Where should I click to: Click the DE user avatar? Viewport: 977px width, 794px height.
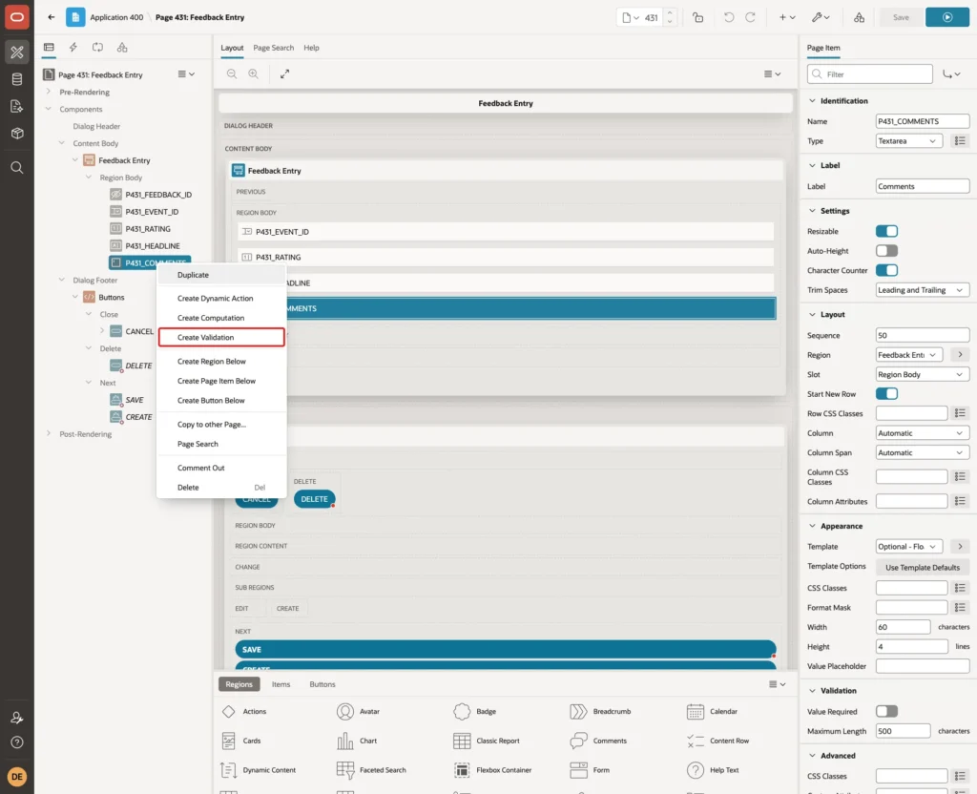click(17, 777)
